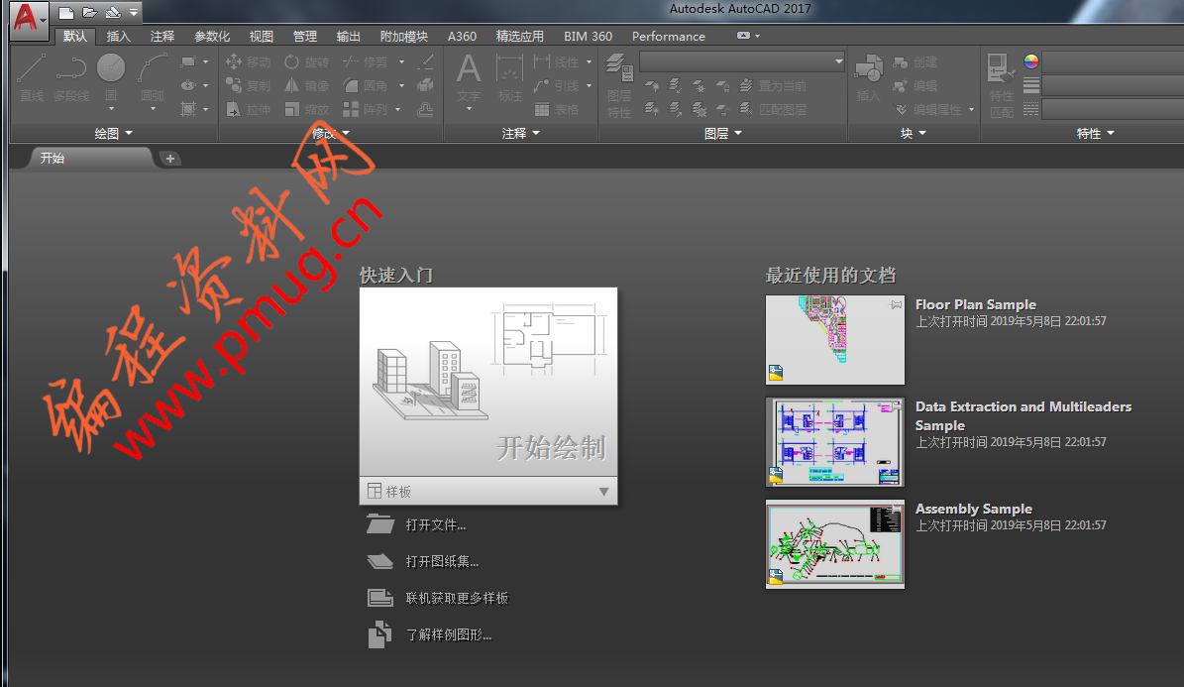Click the Start Drawing (开始绘制) tile

(488, 382)
